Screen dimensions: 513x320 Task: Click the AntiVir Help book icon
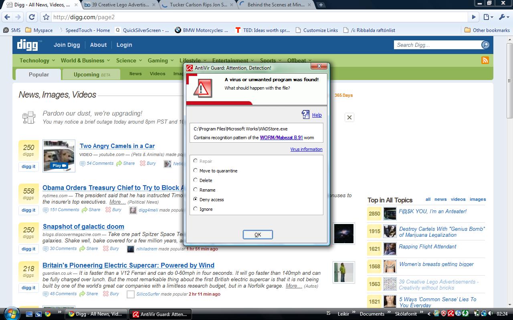[x=306, y=115]
